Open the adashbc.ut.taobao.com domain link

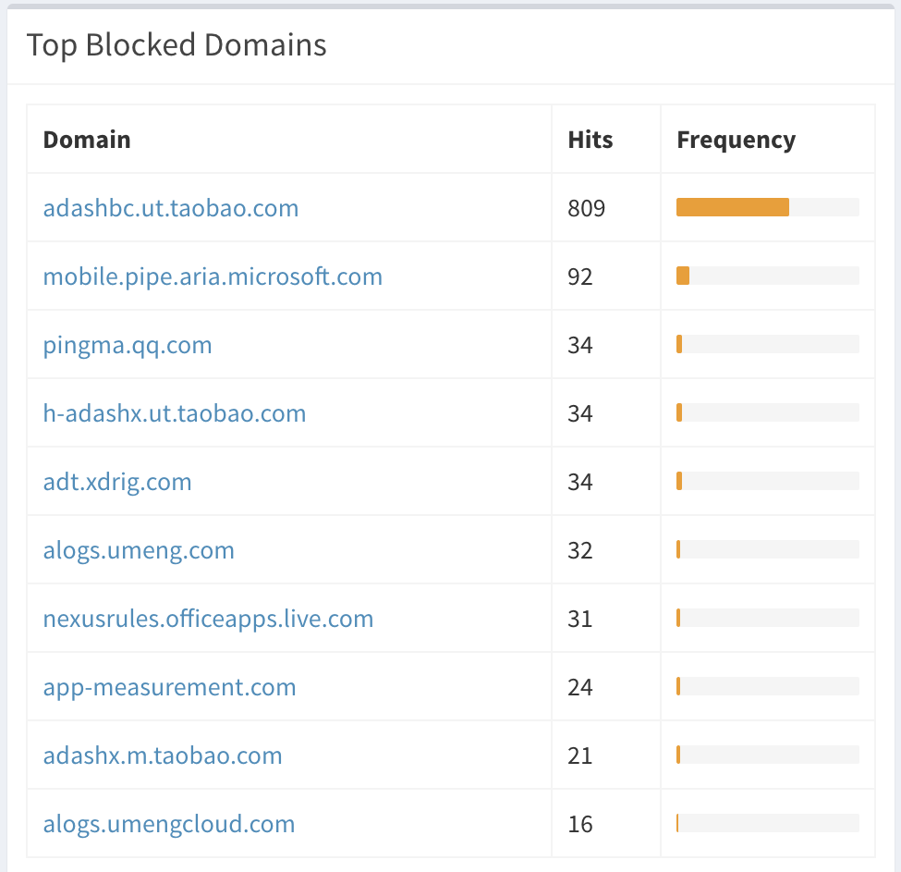pos(171,208)
